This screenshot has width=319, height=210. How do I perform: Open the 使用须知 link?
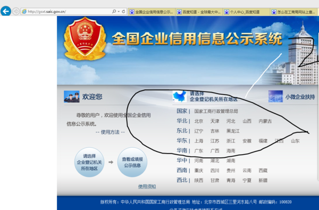point(147,187)
